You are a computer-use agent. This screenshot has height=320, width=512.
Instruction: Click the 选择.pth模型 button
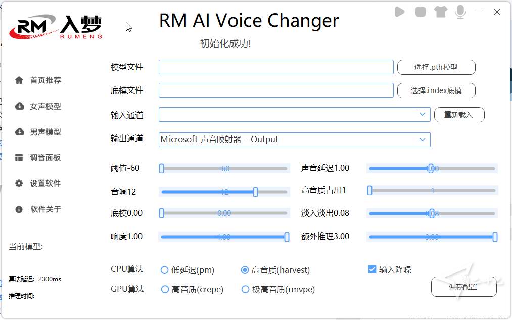[x=436, y=67]
